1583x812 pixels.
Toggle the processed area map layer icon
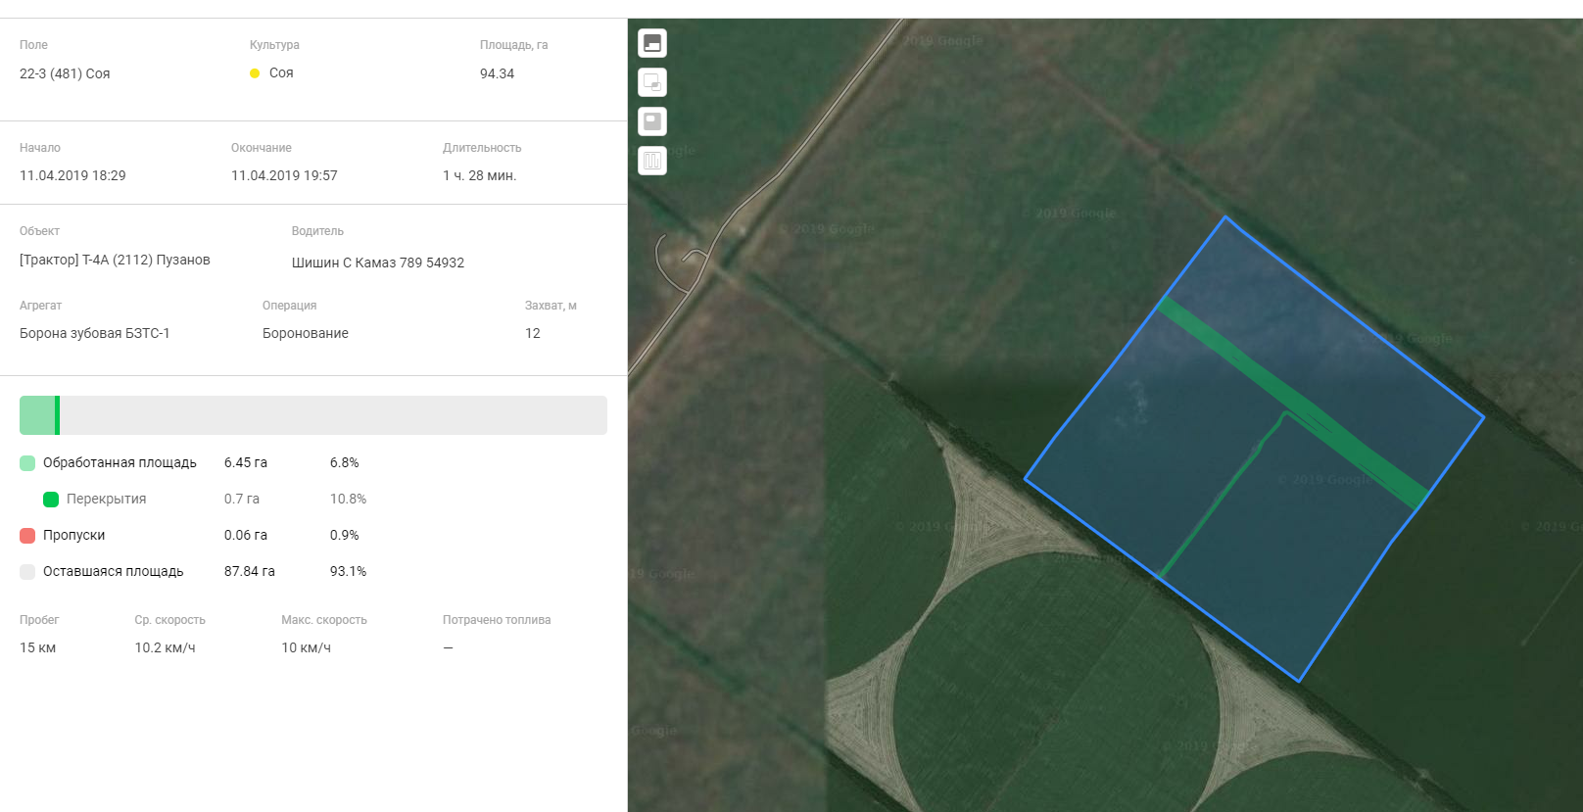pos(652,43)
